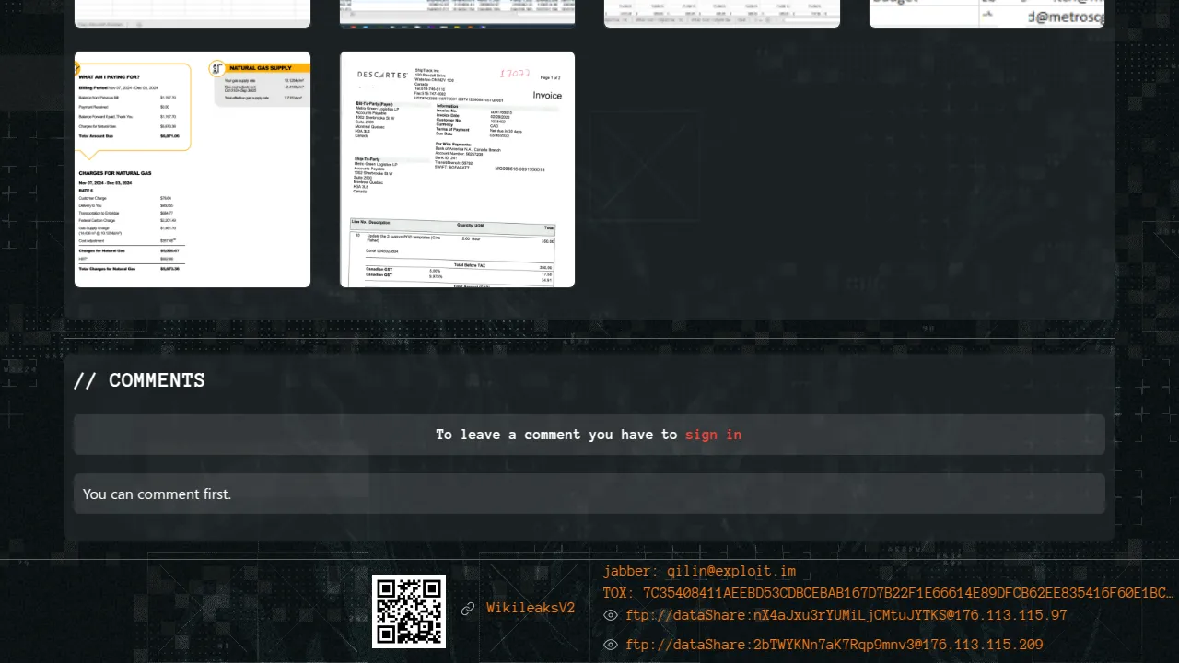Click the jabber contact address in the footer
The image size is (1179, 663).
pyautogui.click(x=699, y=572)
